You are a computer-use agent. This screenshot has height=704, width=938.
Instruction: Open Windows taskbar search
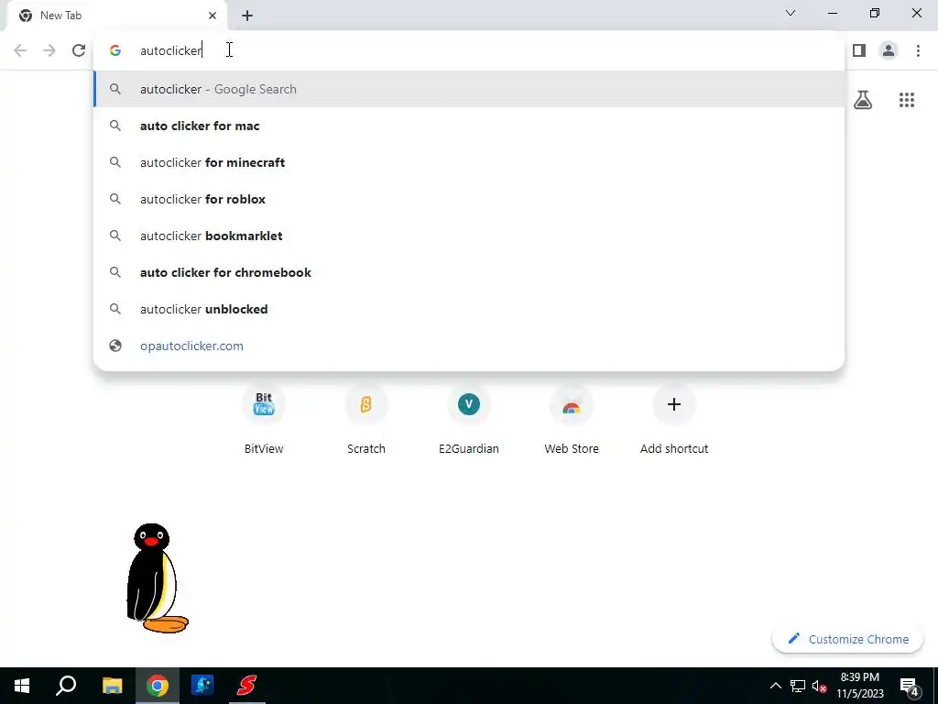point(66,686)
